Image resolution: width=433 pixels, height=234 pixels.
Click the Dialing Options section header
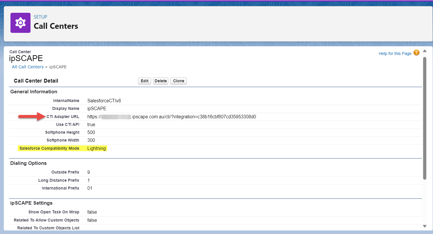tap(28, 163)
